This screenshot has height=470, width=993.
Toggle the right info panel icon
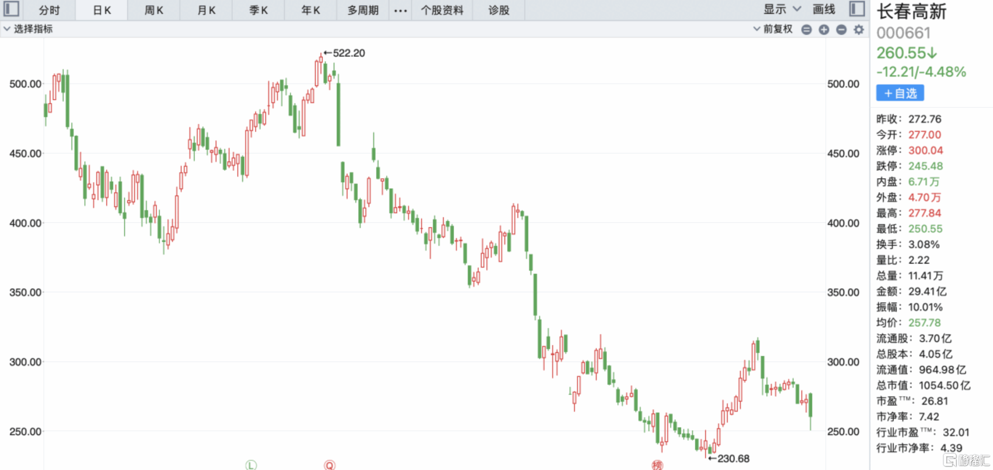point(857,9)
